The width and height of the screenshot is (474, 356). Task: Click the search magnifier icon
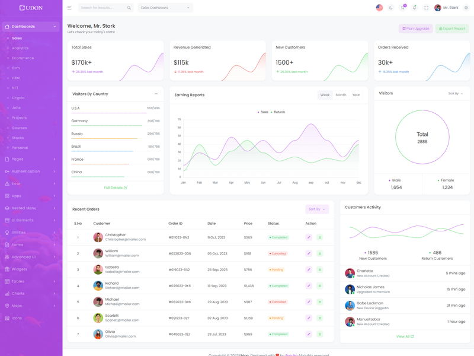tap(129, 8)
